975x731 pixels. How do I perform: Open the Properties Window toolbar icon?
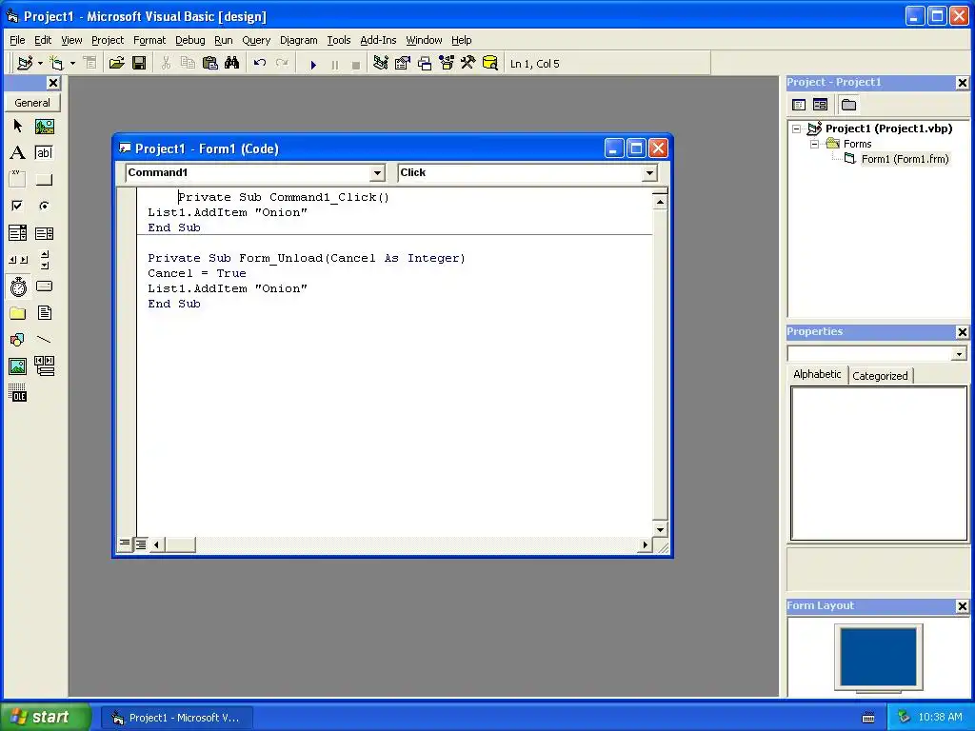(403, 64)
